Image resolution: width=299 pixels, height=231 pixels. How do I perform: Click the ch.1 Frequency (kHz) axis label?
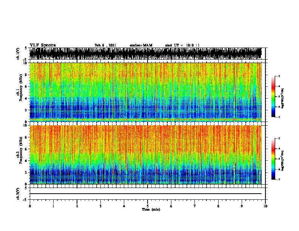pos(19,88)
